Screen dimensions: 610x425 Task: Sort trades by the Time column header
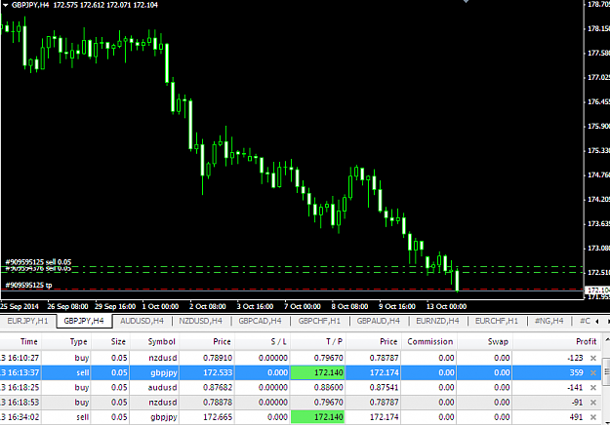tap(20, 341)
